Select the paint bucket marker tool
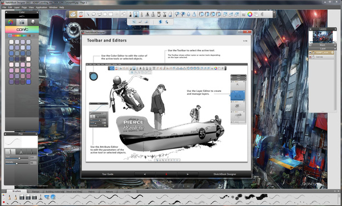The image size is (342, 206). click(159, 14)
